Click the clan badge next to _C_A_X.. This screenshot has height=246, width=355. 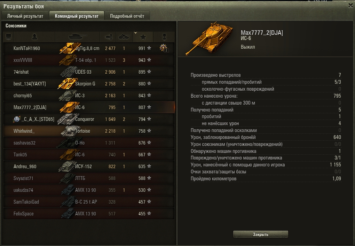tap(17, 119)
